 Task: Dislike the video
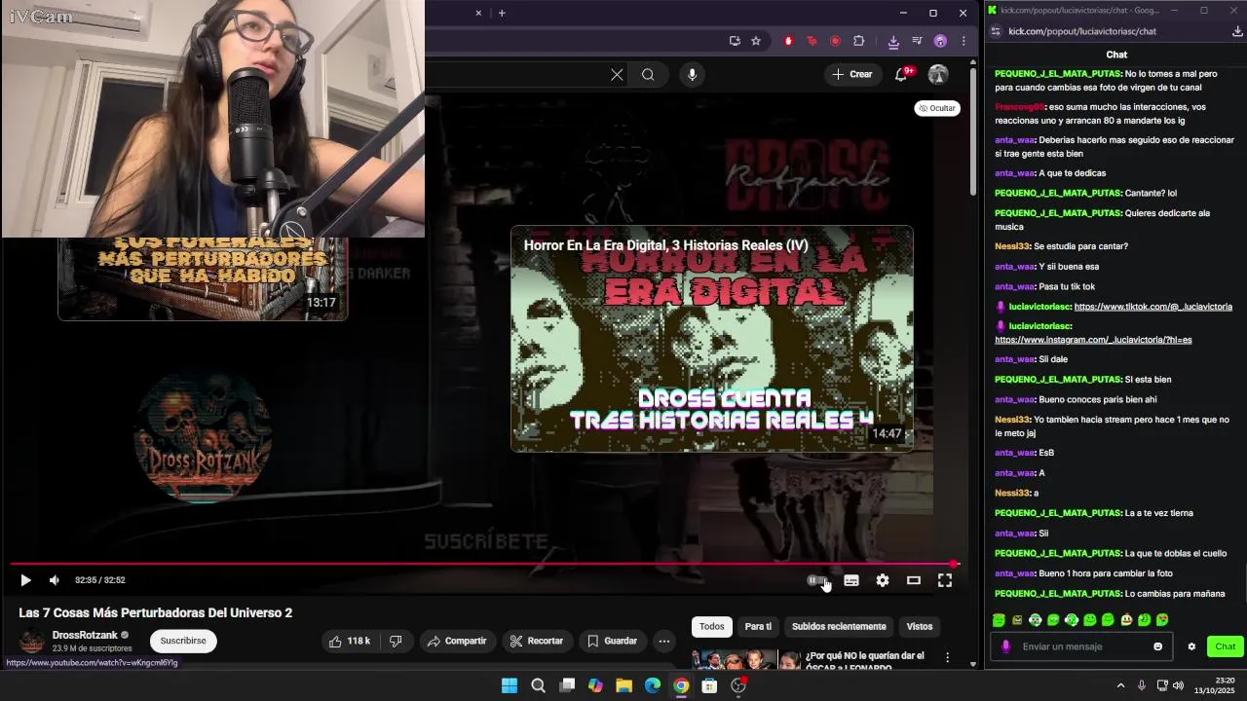[396, 641]
